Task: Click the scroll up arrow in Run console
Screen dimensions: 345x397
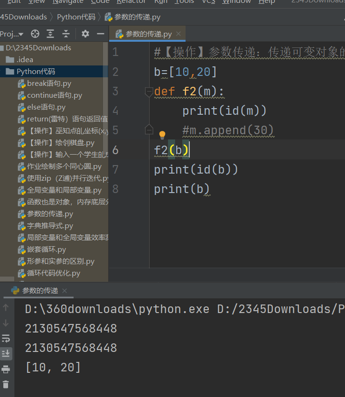Action: tap(6, 308)
